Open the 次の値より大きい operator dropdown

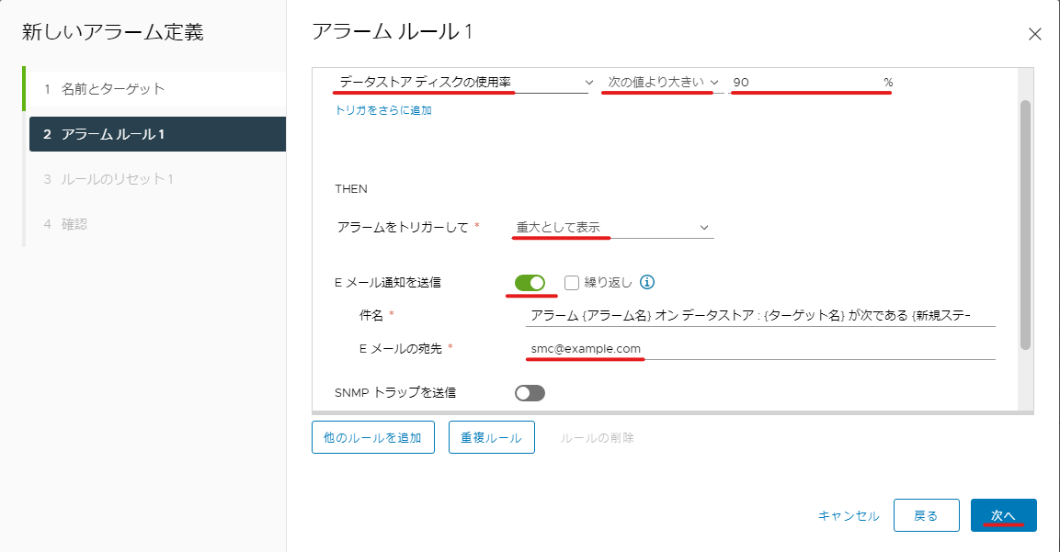[x=662, y=83]
